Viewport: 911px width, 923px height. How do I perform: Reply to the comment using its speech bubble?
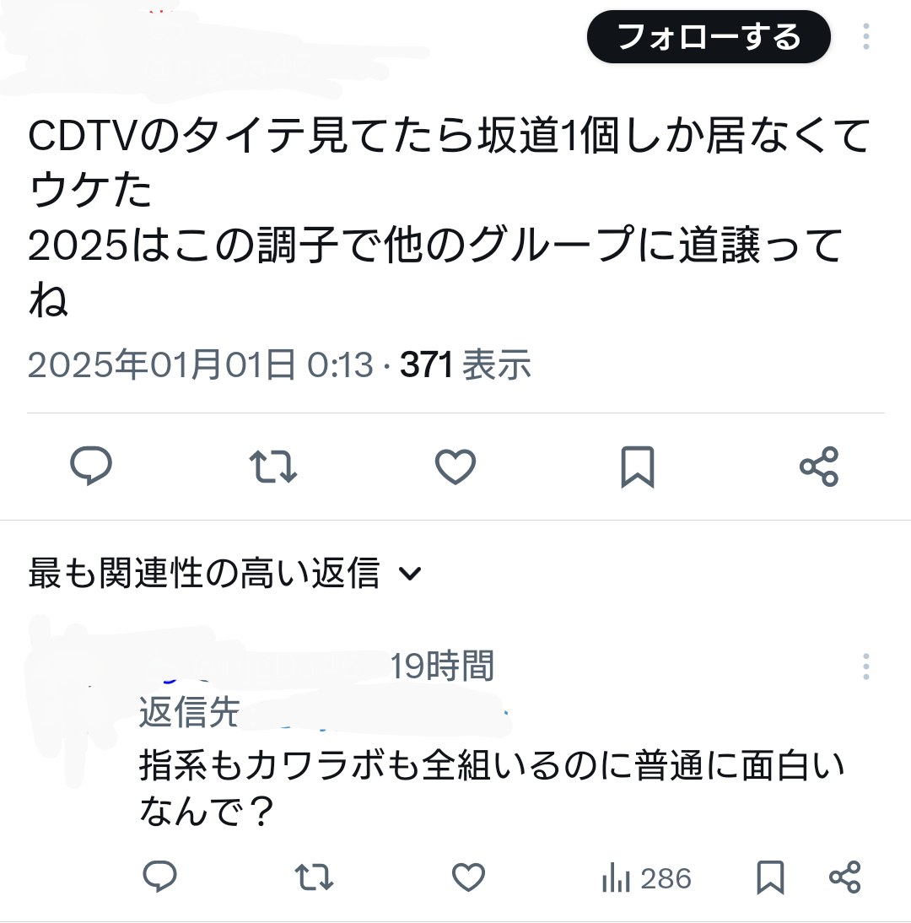coord(160,877)
